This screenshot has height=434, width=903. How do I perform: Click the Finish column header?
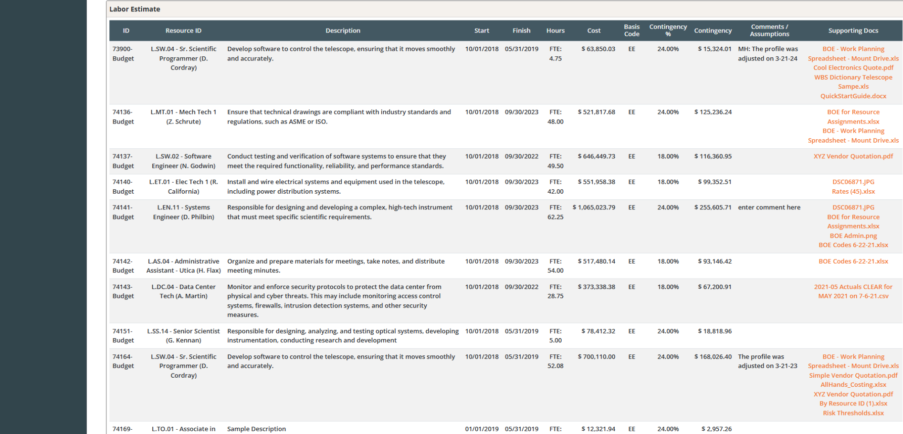[x=521, y=31]
